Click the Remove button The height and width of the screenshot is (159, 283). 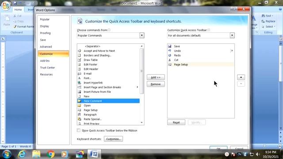(156, 84)
